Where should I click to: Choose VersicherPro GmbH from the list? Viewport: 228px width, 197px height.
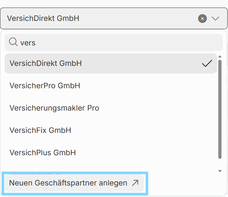point(45,86)
